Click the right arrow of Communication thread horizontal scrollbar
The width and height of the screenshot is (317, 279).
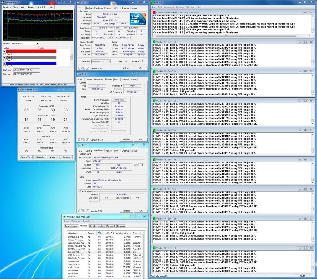click(x=309, y=35)
